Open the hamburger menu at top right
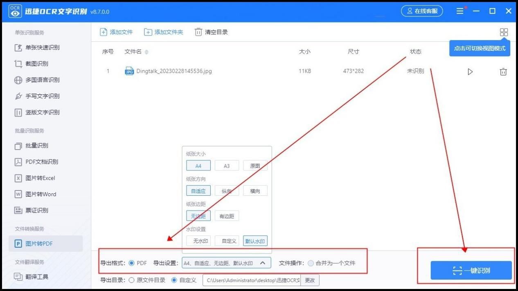This screenshot has height=291, width=518. 459,11
